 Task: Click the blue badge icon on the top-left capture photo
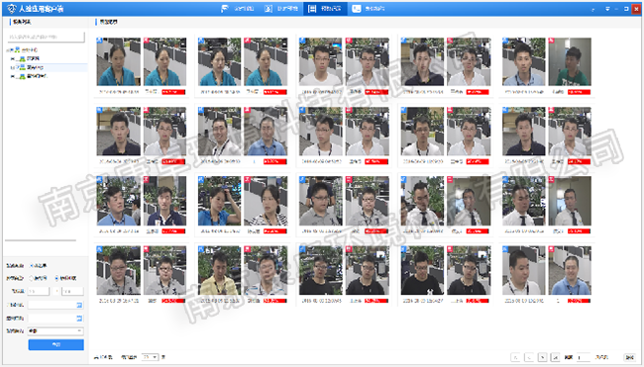click(99, 41)
